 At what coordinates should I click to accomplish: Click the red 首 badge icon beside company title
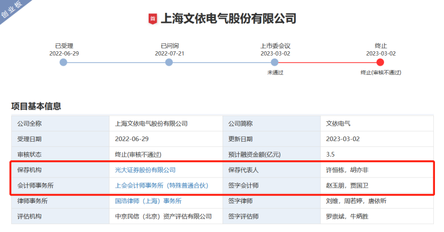tap(152, 19)
